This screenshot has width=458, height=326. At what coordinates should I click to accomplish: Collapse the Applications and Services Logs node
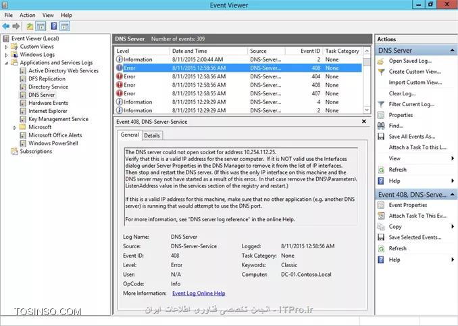(7, 63)
